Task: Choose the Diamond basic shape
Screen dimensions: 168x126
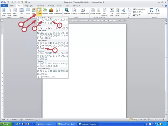Action: tap(49, 33)
